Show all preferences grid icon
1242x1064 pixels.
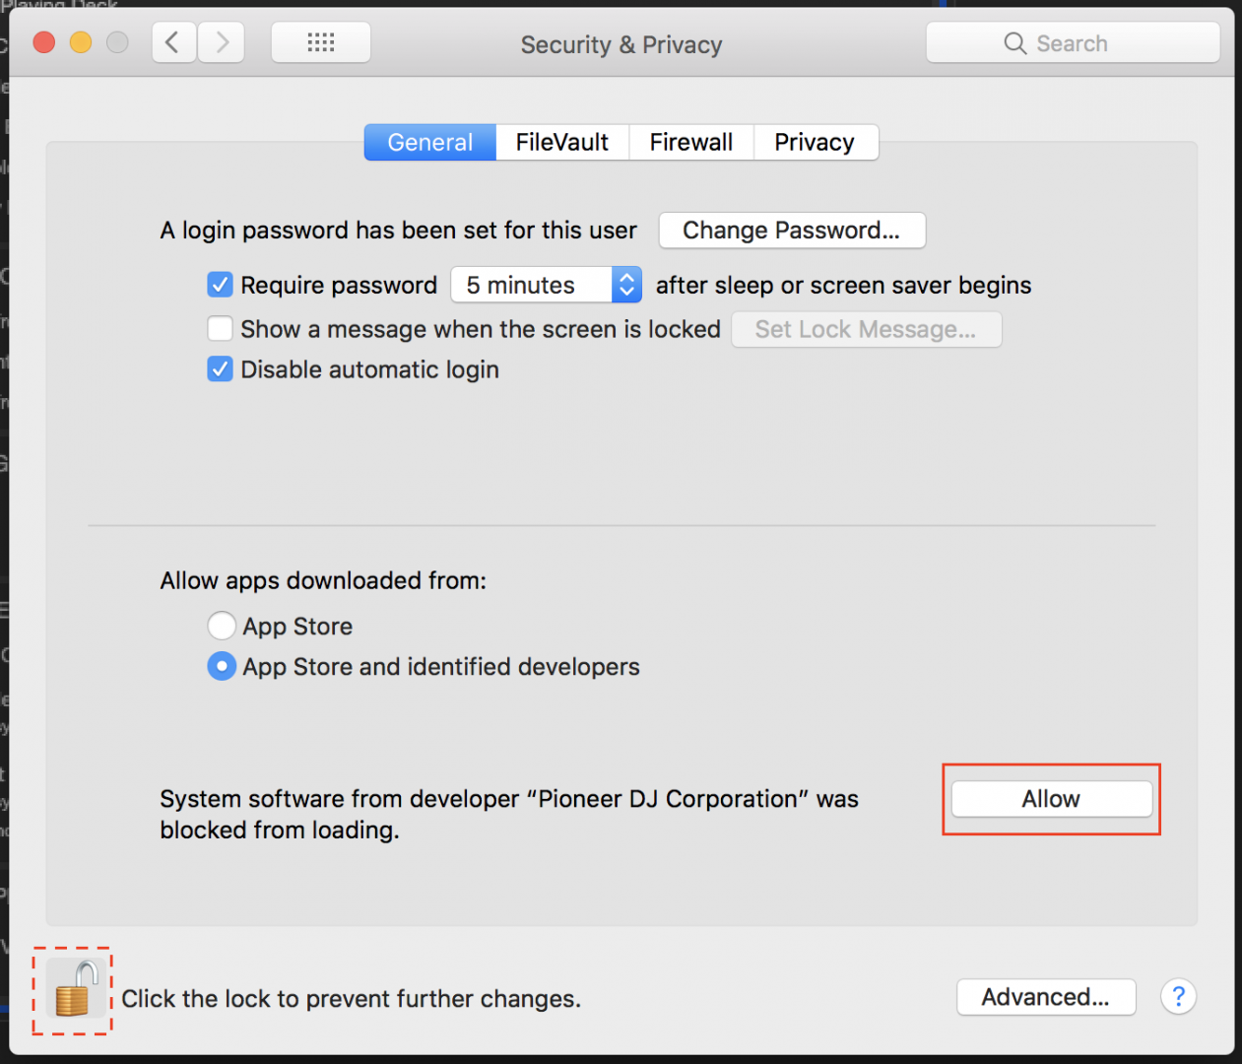click(321, 42)
